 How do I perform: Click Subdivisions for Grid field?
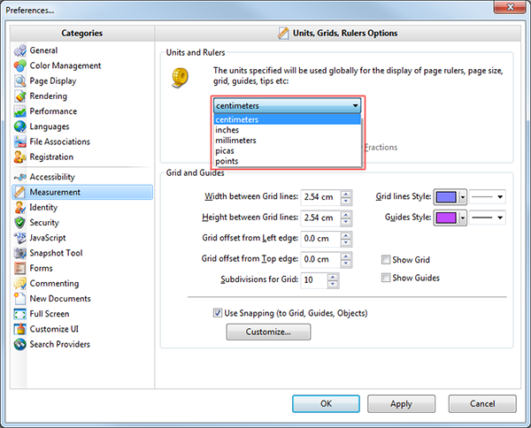click(313, 279)
